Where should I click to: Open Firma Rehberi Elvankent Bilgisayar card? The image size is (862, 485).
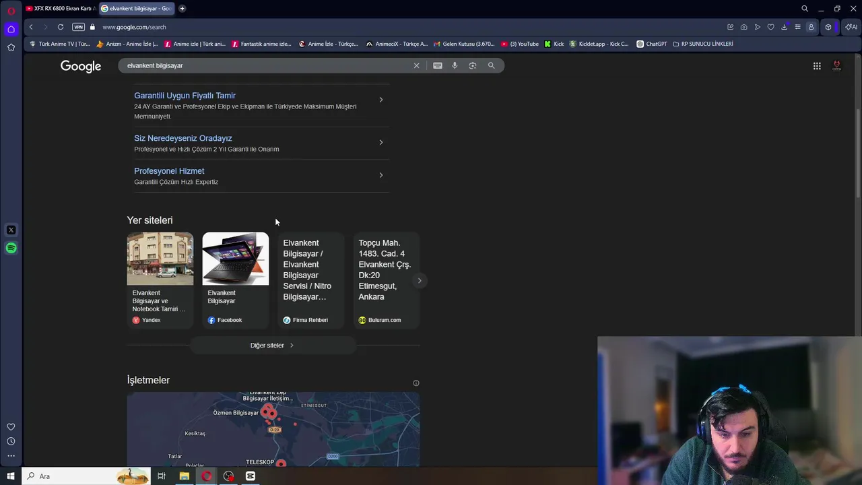311,280
